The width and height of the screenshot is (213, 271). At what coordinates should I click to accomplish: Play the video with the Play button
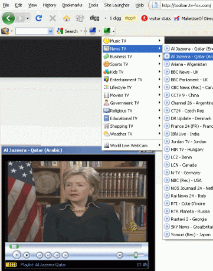17,255
